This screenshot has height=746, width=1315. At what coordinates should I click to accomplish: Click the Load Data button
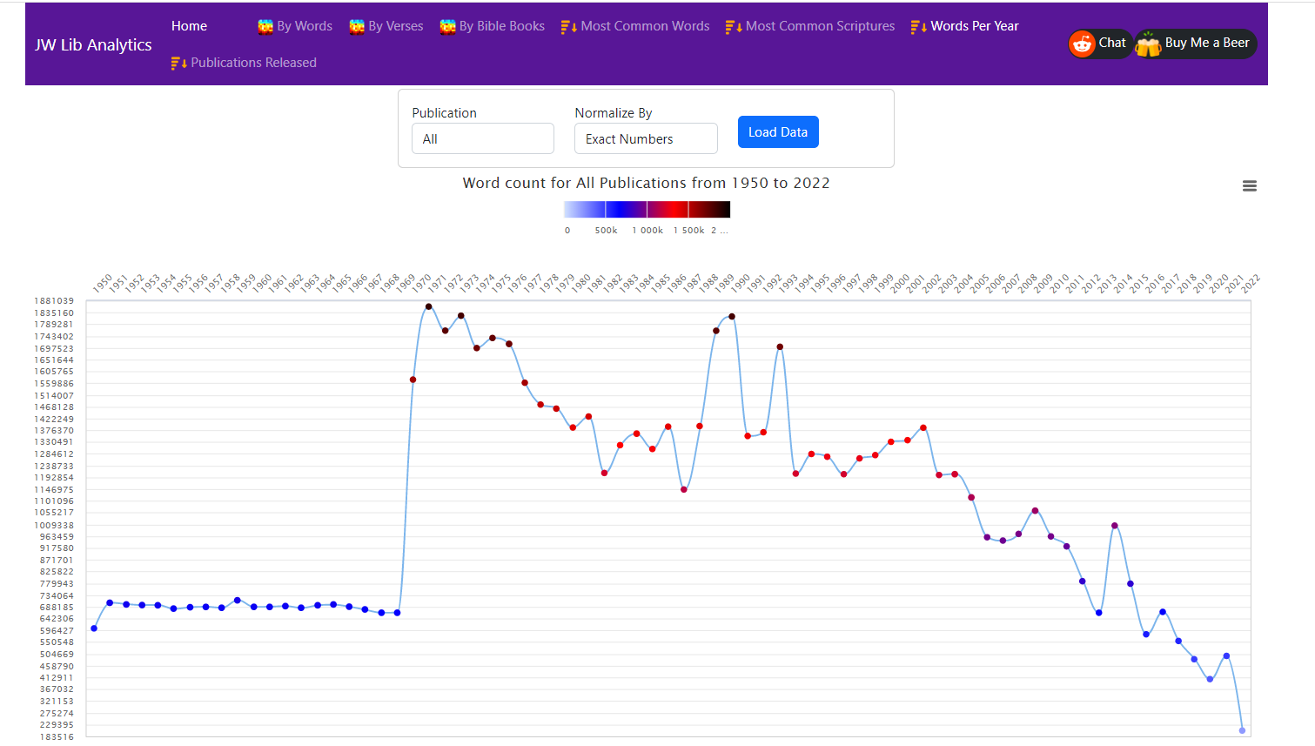pyautogui.click(x=778, y=132)
